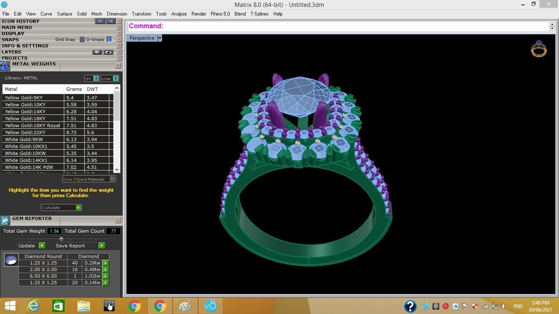Viewport: 559px width, 314px height.
Task: Click the Metal Weights scale icon
Action: (5, 66)
